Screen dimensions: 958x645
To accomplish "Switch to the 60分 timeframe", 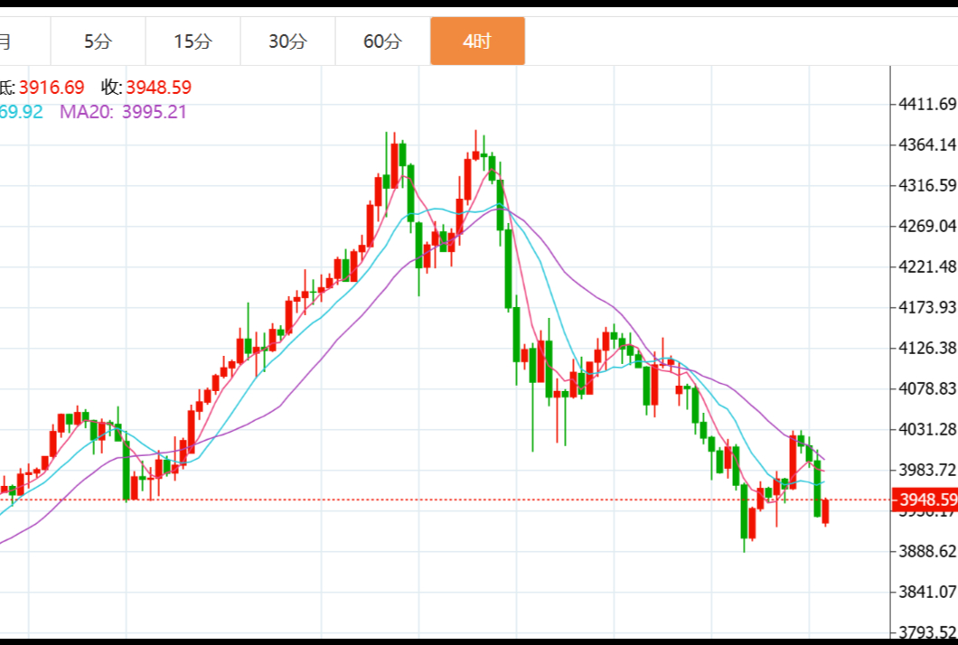I will point(382,42).
